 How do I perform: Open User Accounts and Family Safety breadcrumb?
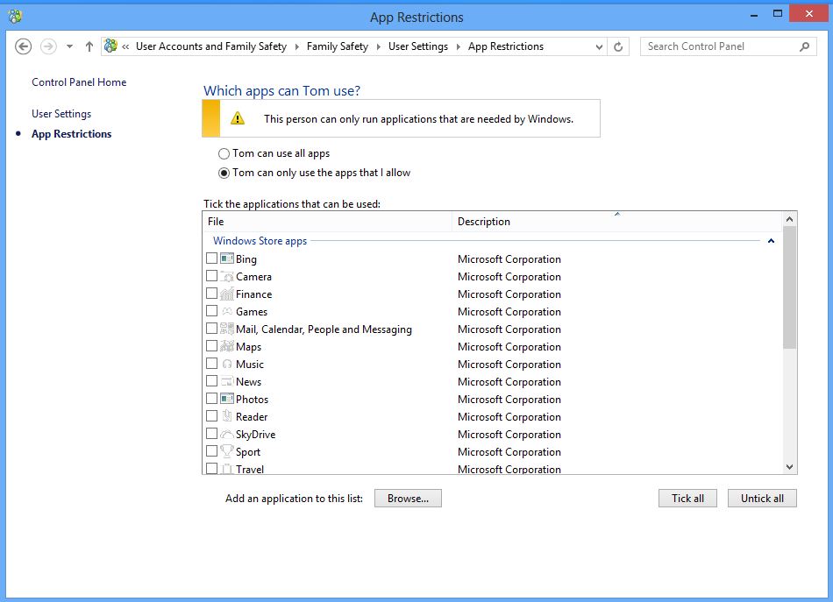click(211, 46)
